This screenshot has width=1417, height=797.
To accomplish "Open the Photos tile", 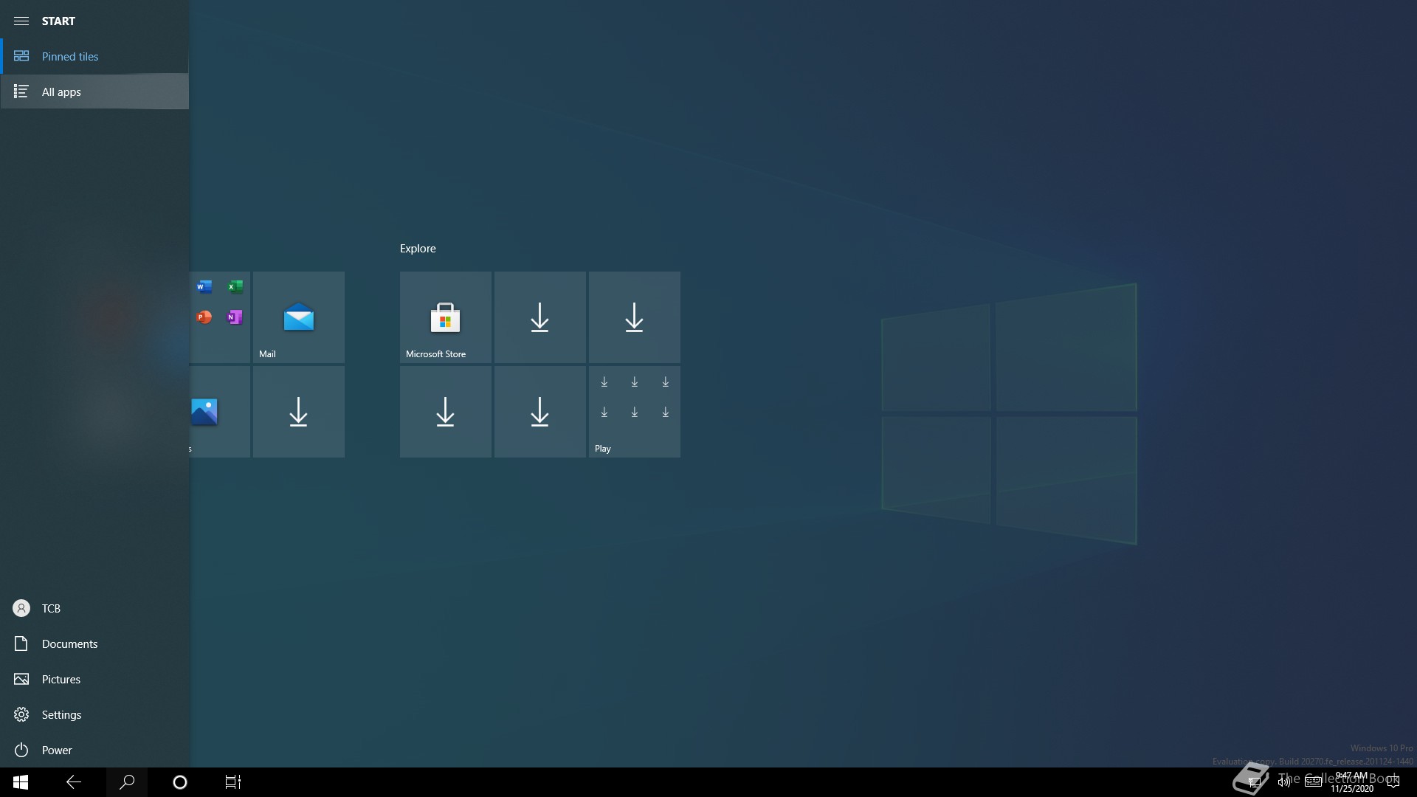I will (x=220, y=412).
